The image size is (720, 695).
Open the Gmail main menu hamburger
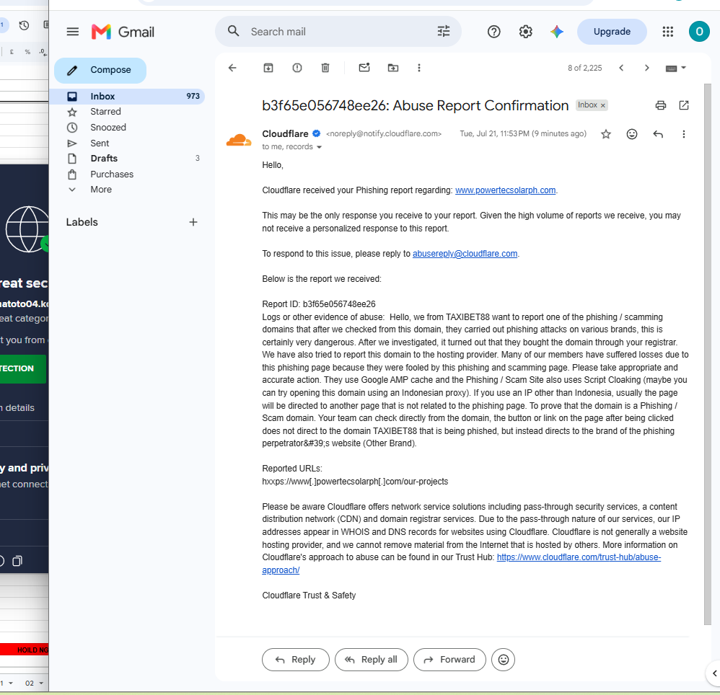pos(73,32)
